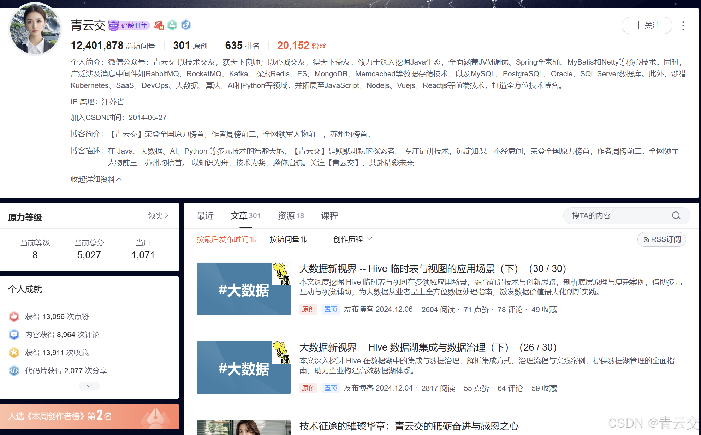Click the three-dot more options icon
This screenshot has width=701, height=435.
click(683, 26)
